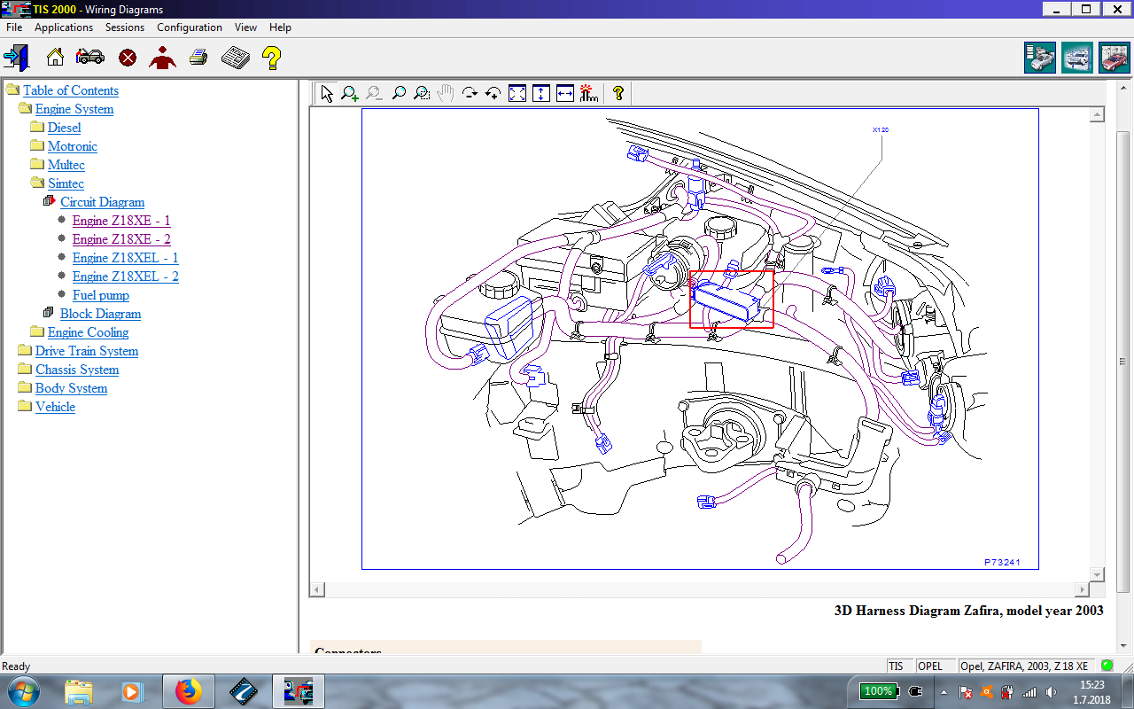Open the Engine Z18XEL - 1 link
Screen dimensions: 1134x709
pyautogui.click(x=125, y=258)
